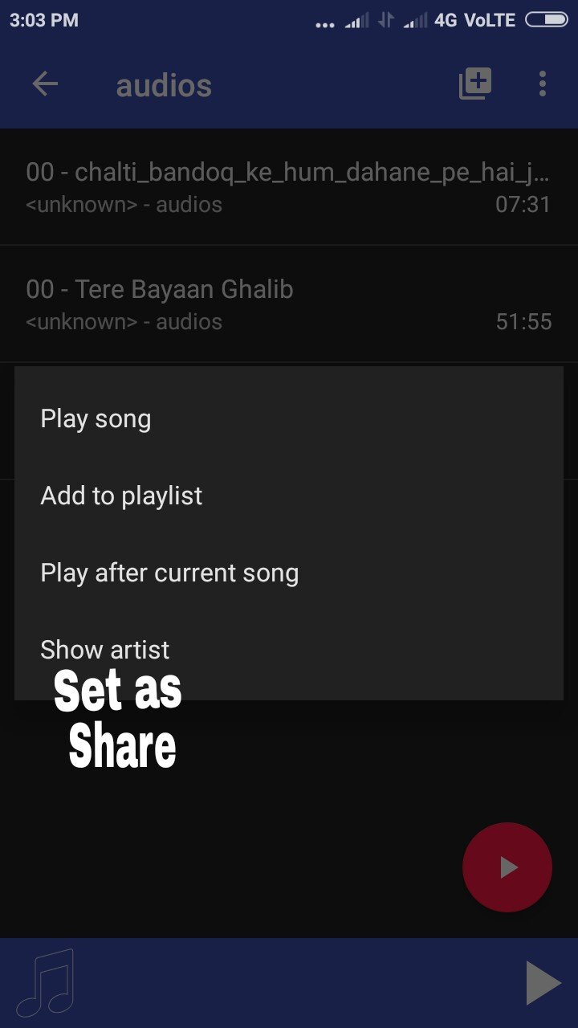Tap the audios title in header
The width and height of the screenshot is (578, 1028).
click(x=164, y=85)
